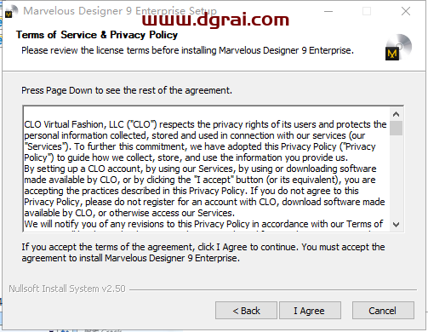Screen dimensions: 428x332
Task: Click the window title "Marvelous Designer 9 Enterprise Setup"
Action: (x=120, y=11)
